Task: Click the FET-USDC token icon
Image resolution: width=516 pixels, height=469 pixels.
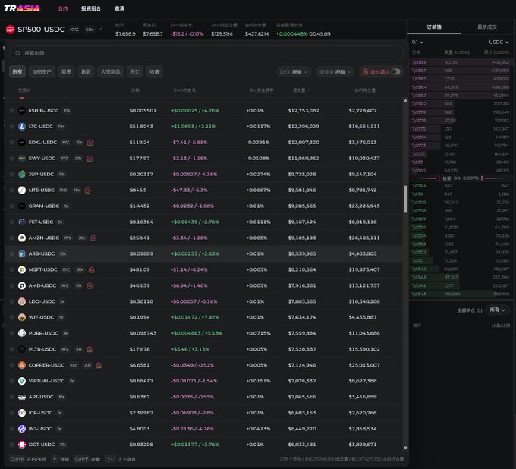Action: pos(22,222)
